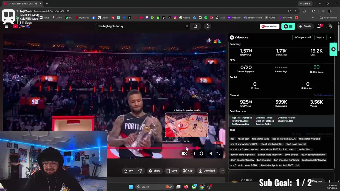340x191 pixels.
Task: Open the YouTube hamburger guide menu
Action: [x=6, y=26]
